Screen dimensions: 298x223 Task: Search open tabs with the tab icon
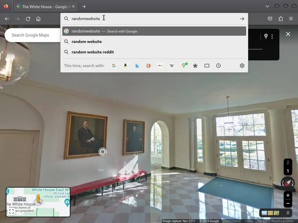click(207, 66)
